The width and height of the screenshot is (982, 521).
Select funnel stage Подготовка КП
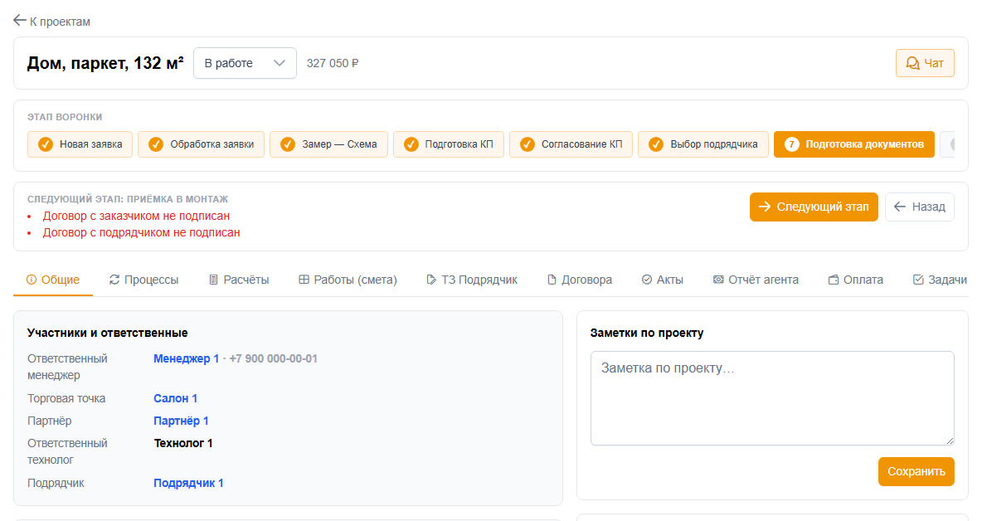[449, 144]
